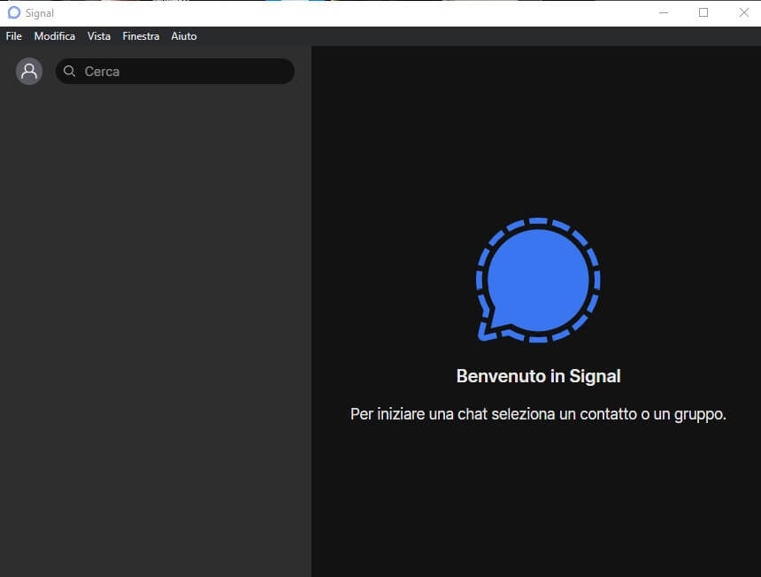Screen dimensions: 761x577
Task: Close the Signal window
Action: pos(743,12)
